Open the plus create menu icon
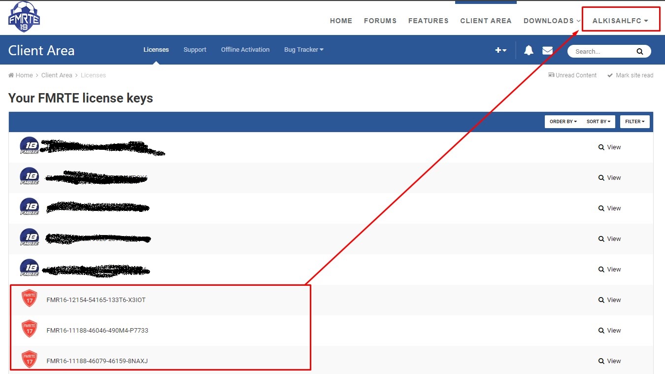This screenshot has width=665, height=374. (500, 50)
